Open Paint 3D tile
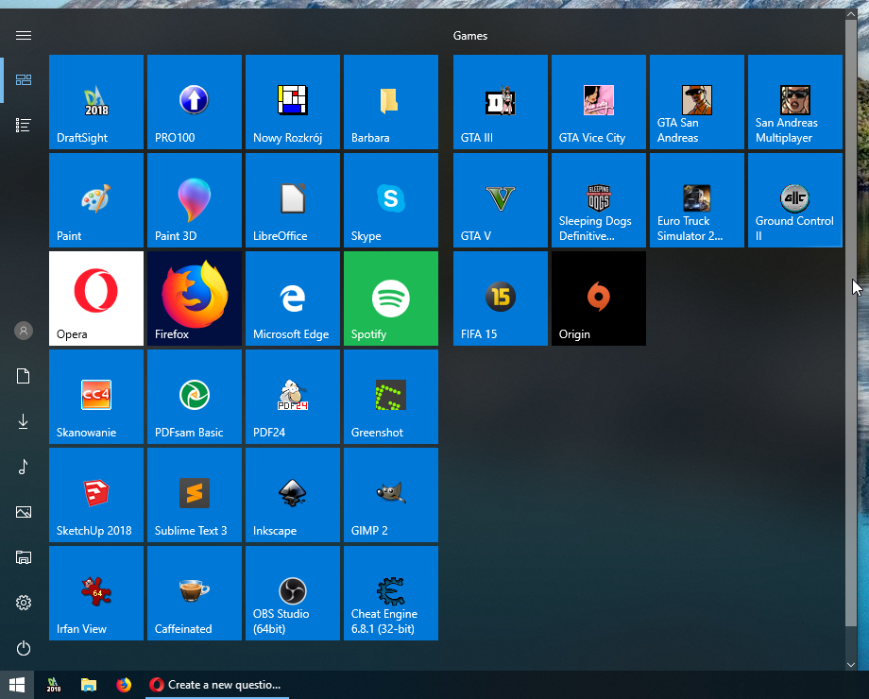This screenshot has width=869, height=699. [x=194, y=200]
